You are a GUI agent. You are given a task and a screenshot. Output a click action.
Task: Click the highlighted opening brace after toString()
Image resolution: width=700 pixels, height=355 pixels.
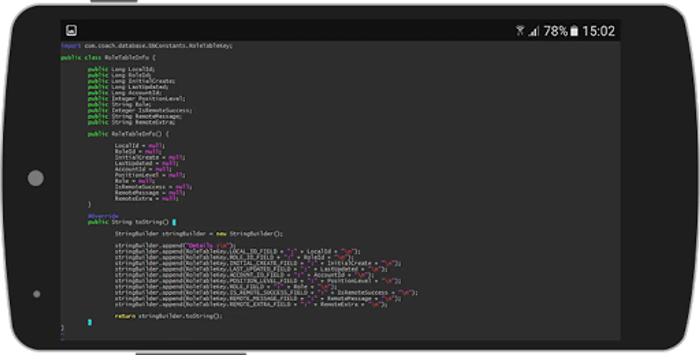(174, 222)
